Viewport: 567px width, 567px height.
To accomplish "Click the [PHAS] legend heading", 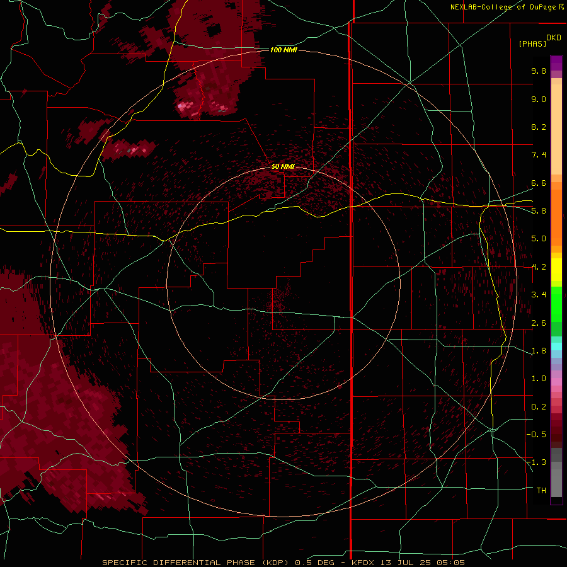I will click(x=532, y=43).
